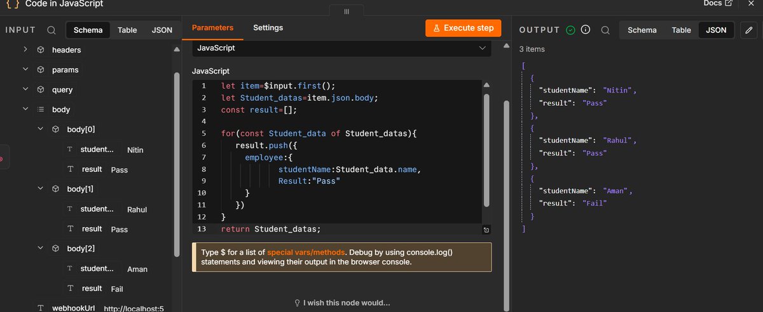The image size is (763, 312).
Task: Click the 3 items output count
Action: point(532,49)
